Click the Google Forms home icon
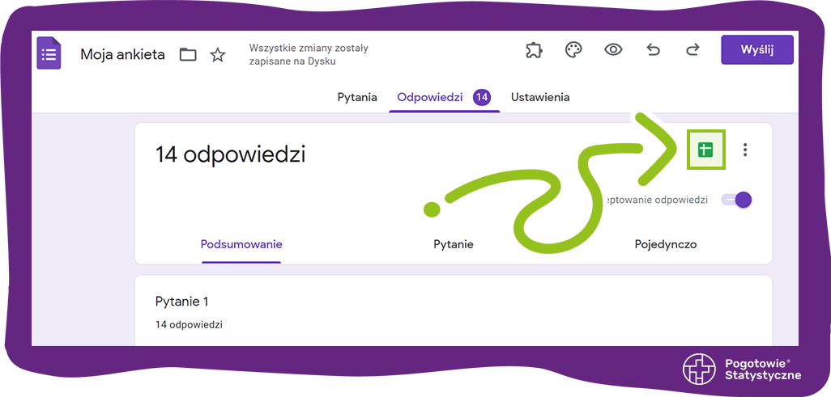Image resolution: width=831 pixels, height=397 pixels. (49, 53)
